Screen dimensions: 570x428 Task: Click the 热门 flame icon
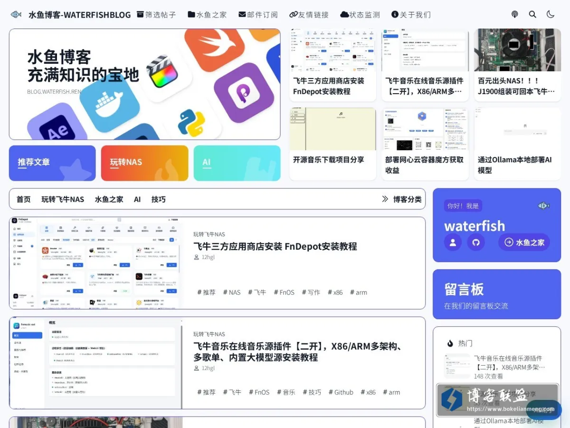450,343
